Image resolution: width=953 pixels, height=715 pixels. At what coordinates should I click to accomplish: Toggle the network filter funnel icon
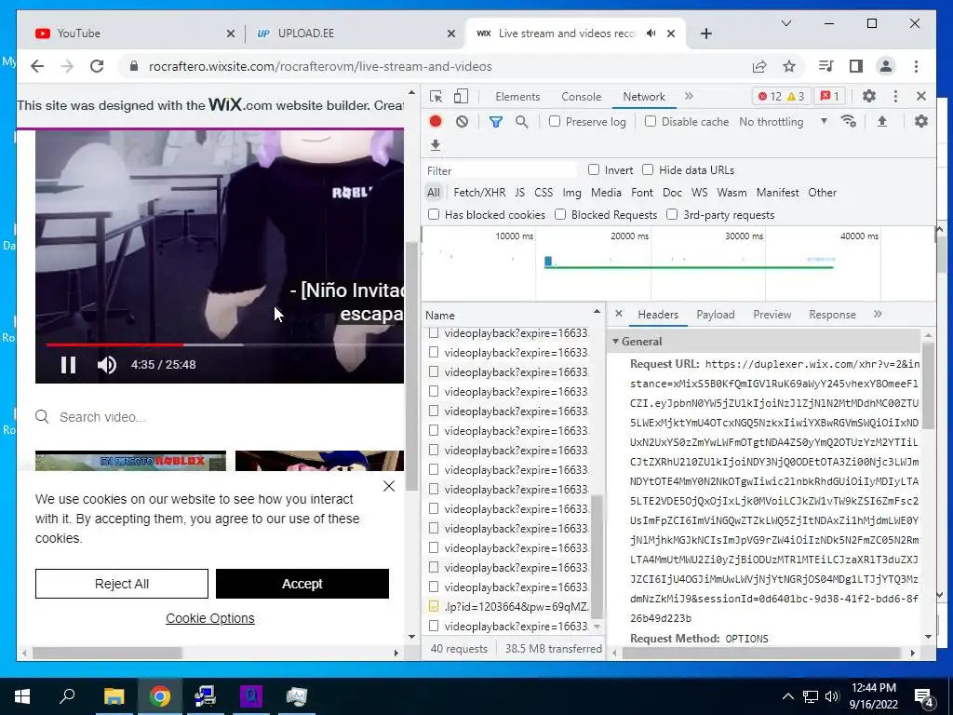tap(496, 122)
